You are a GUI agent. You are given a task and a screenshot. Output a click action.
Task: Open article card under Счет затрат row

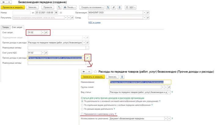(x=87, y=42)
